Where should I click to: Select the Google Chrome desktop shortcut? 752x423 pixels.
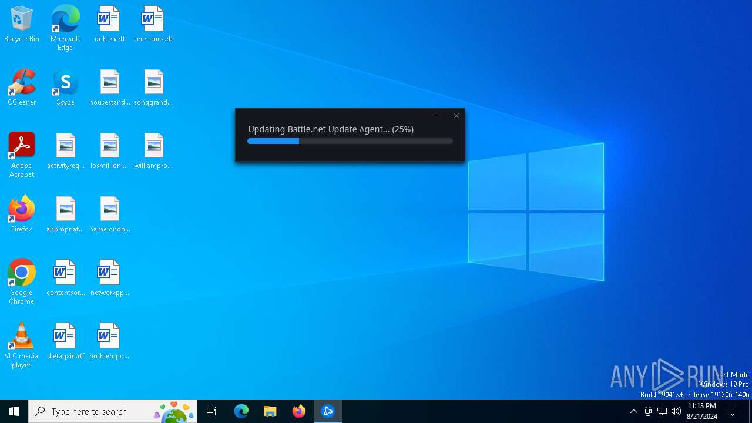(x=22, y=281)
